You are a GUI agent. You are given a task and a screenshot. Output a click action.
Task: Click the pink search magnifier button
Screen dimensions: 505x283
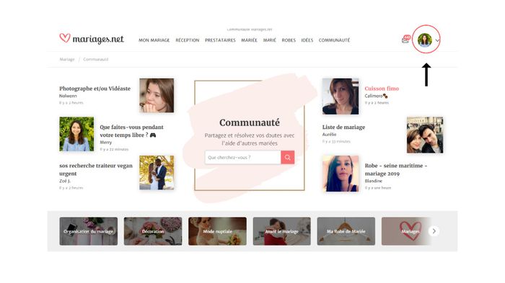[287, 157]
